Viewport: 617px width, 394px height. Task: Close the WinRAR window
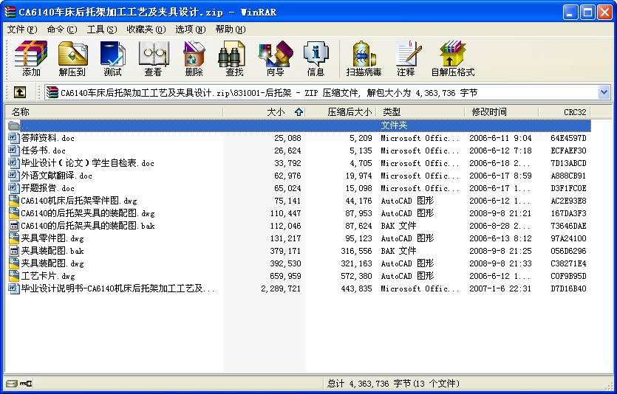pyautogui.click(x=604, y=12)
